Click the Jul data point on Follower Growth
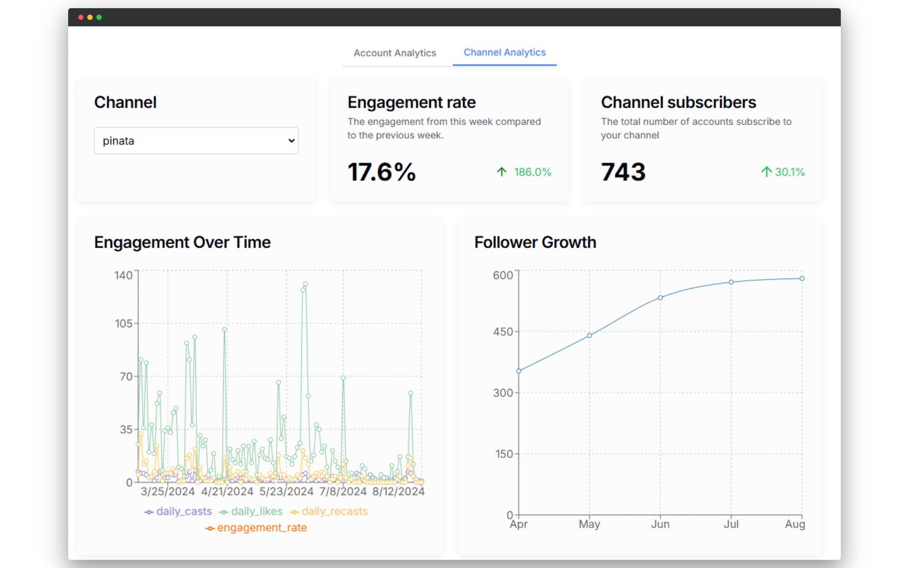This screenshot has width=909, height=568. [x=731, y=282]
